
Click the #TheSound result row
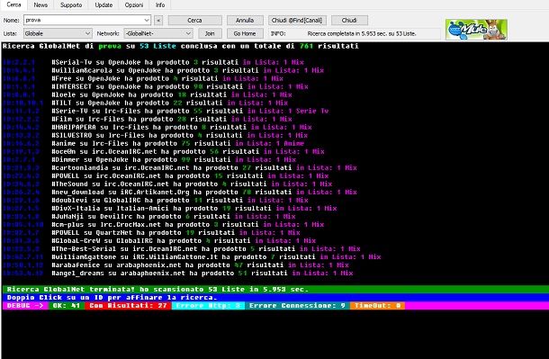coord(192,184)
